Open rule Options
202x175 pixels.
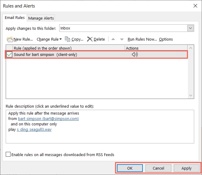click(x=166, y=39)
